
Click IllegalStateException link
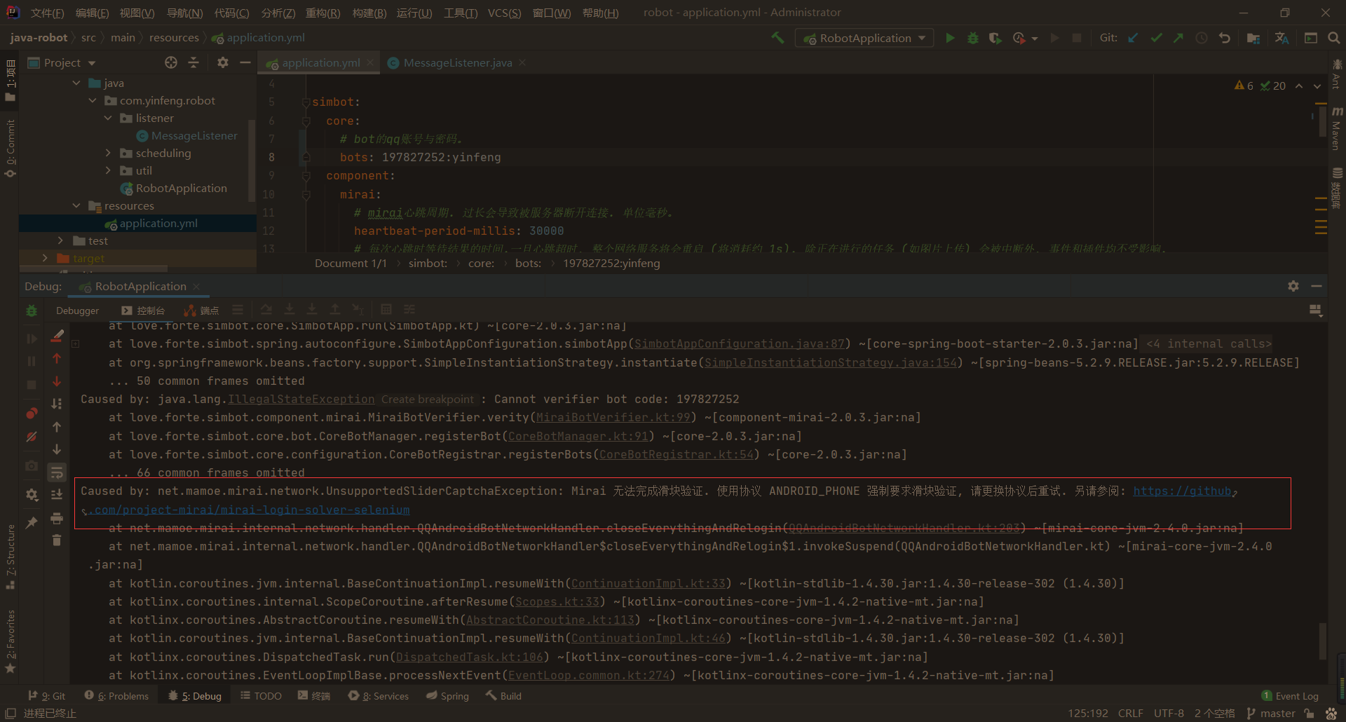[x=301, y=399]
